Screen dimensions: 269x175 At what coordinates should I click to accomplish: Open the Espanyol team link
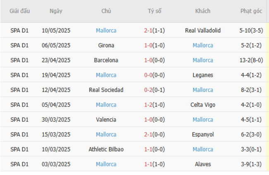pos(203,135)
